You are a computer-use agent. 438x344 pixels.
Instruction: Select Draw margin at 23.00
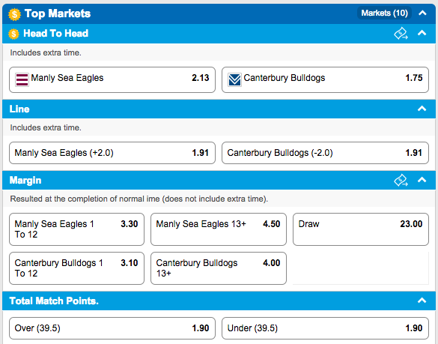(x=361, y=229)
